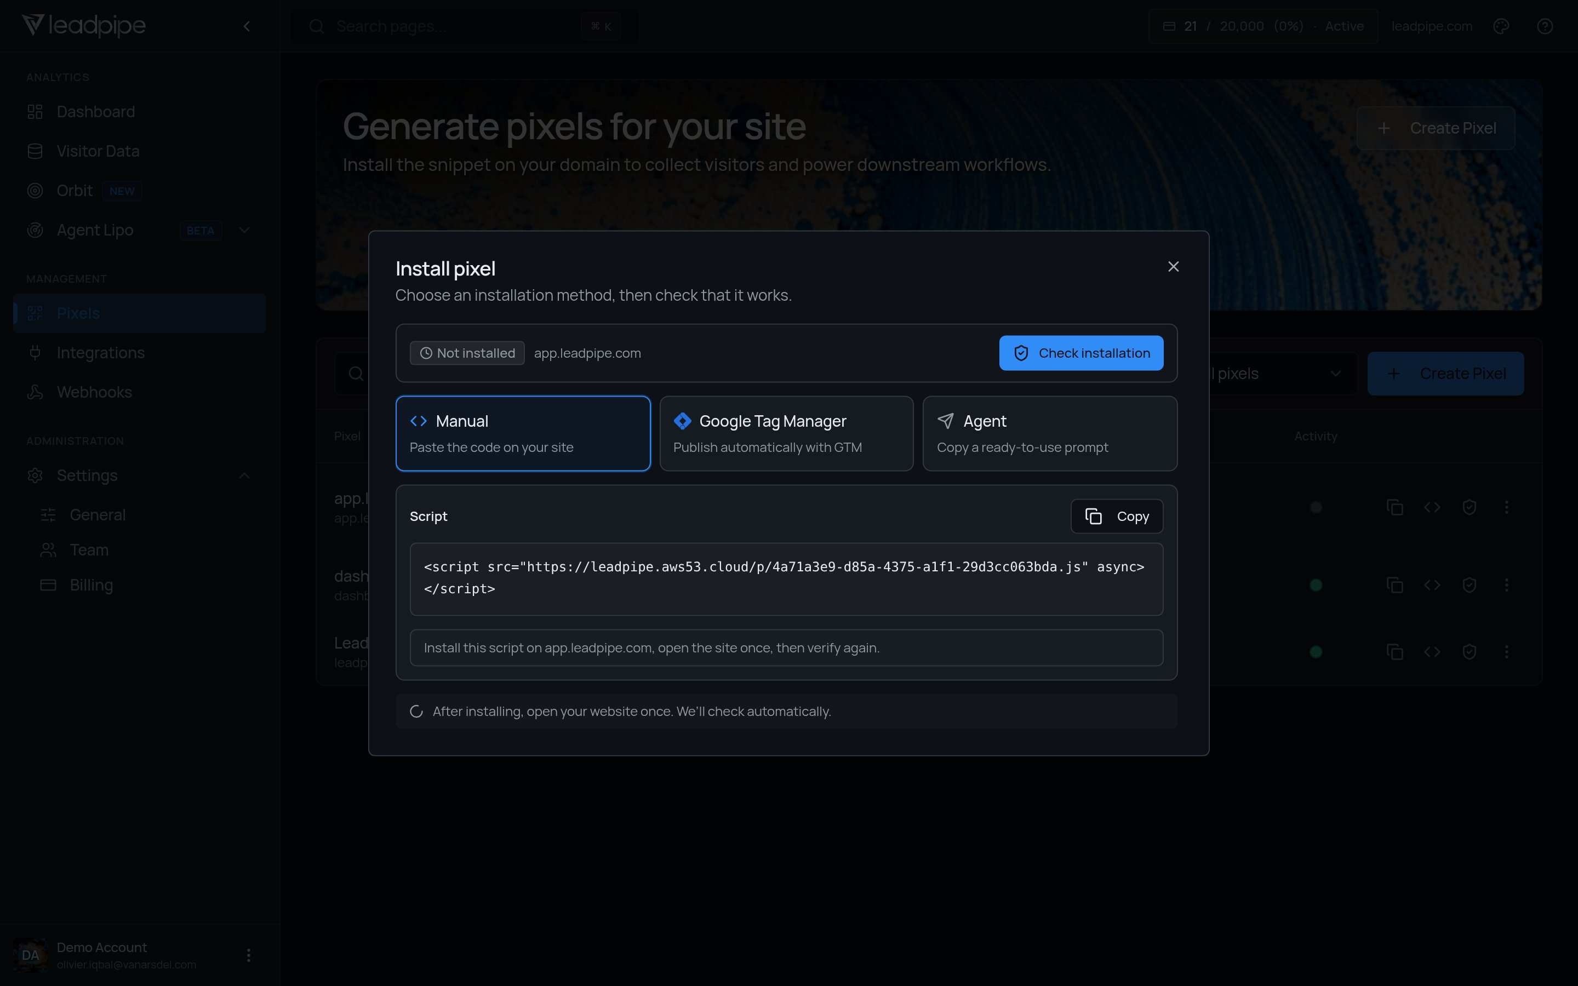Click leadpipe.com workspace link in header
This screenshot has width=1578, height=986.
pyautogui.click(x=1432, y=26)
